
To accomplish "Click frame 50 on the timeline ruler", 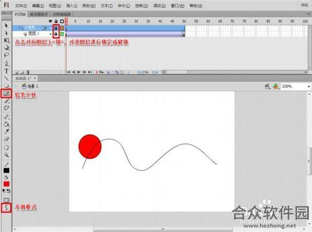I will (184, 21).
